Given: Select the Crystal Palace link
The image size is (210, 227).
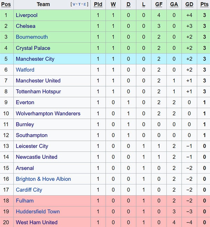Looking at the screenshot, I should 33,48.
